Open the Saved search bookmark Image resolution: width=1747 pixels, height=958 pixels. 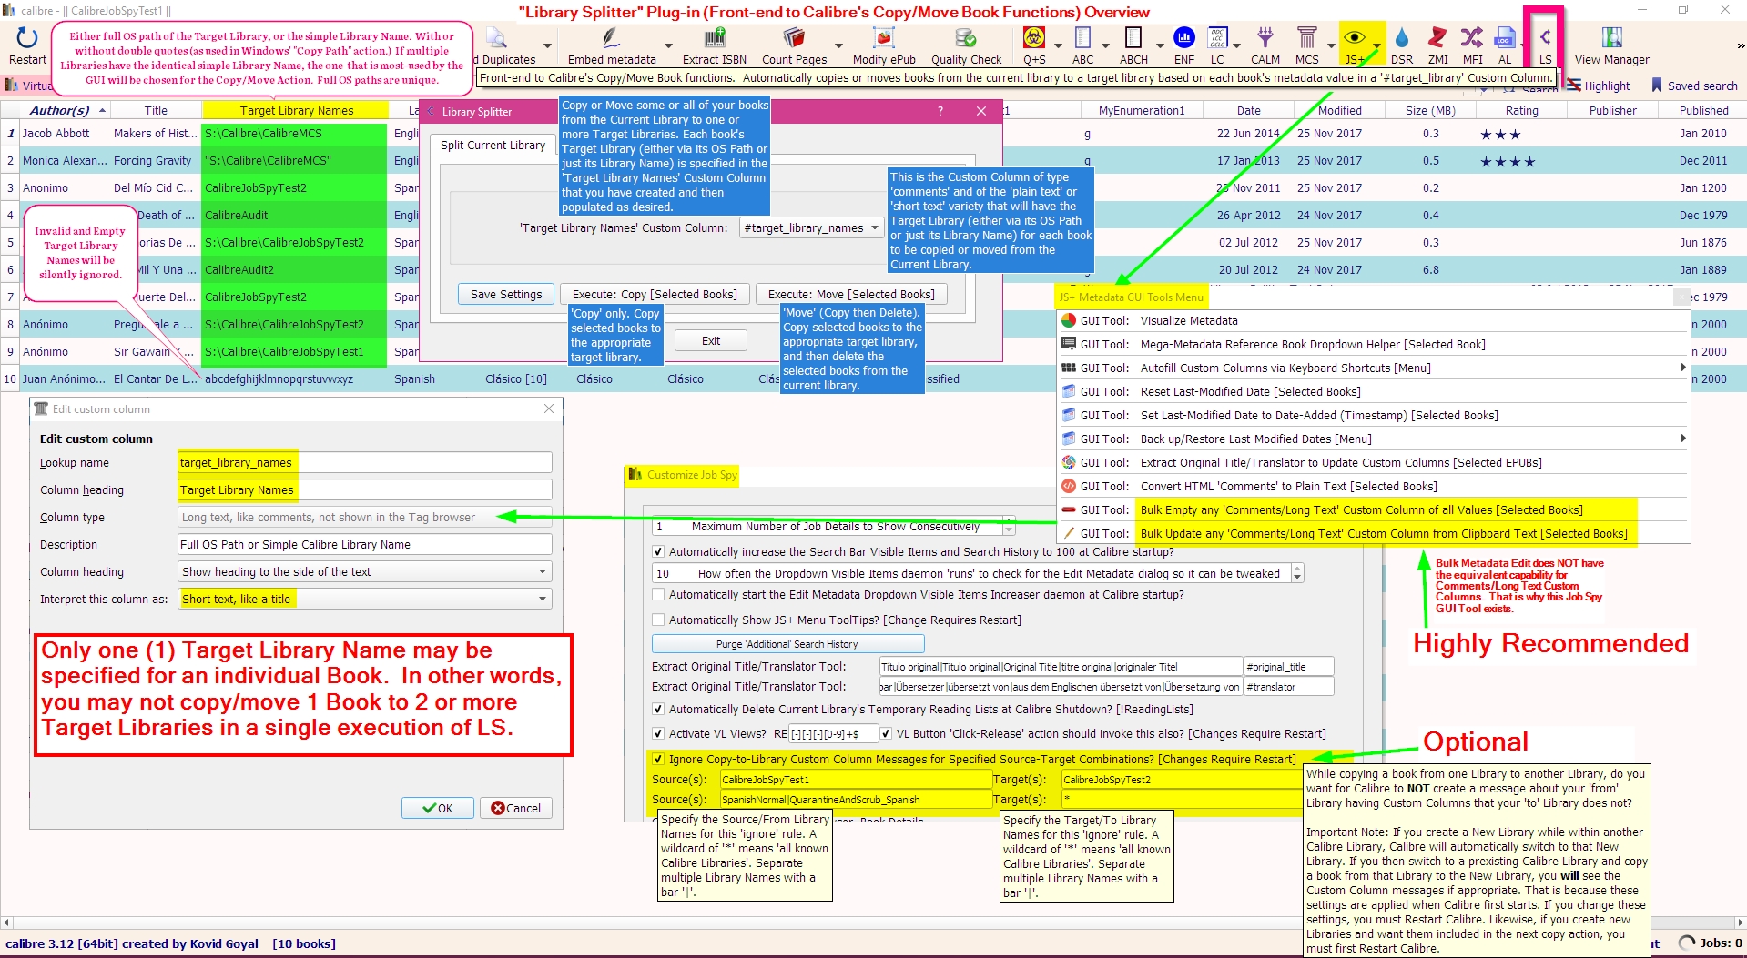point(1657,86)
